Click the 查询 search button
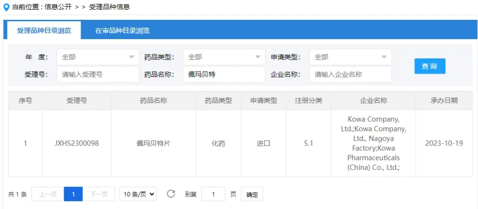The width and height of the screenshot is (478, 209). [x=430, y=66]
